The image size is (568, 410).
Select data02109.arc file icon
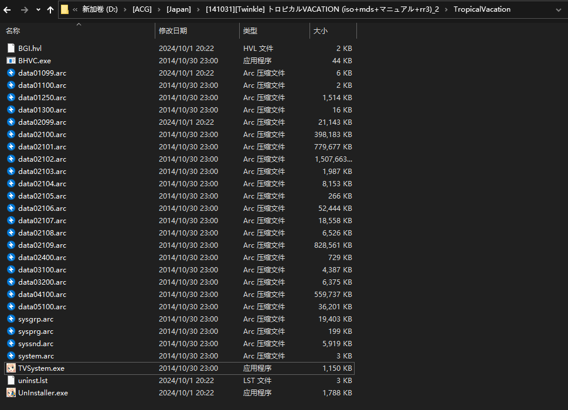pyautogui.click(x=11, y=245)
